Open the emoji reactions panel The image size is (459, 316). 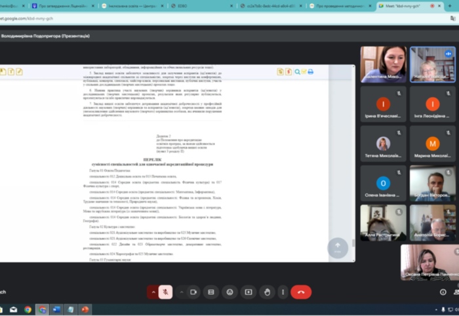click(x=229, y=292)
